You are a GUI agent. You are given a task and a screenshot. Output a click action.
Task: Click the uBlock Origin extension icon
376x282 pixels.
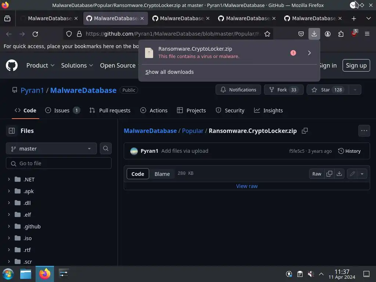354,33
